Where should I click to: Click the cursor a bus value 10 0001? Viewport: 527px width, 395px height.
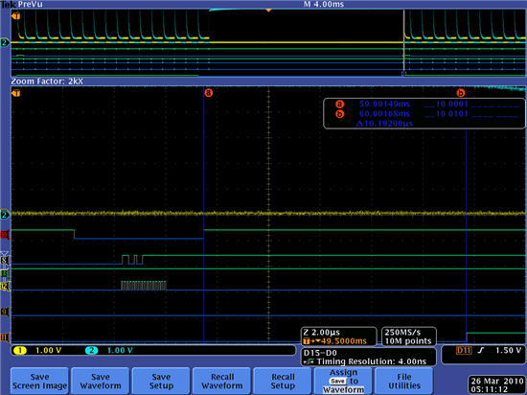coord(451,105)
